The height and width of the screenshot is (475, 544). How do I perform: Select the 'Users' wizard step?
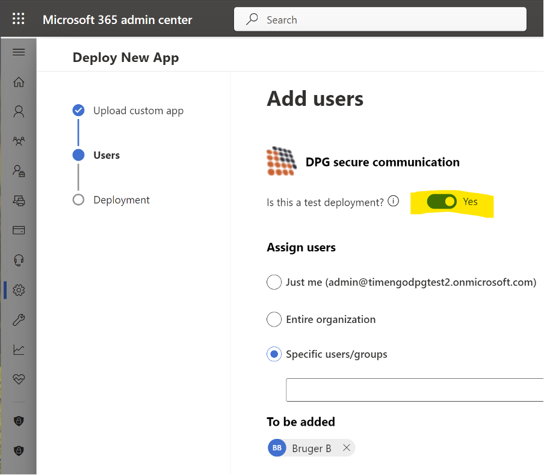(107, 155)
